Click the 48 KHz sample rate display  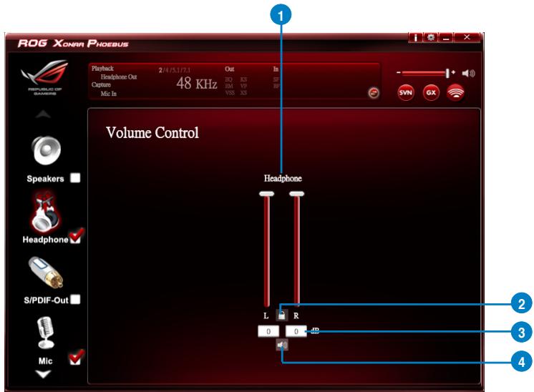pos(197,84)
